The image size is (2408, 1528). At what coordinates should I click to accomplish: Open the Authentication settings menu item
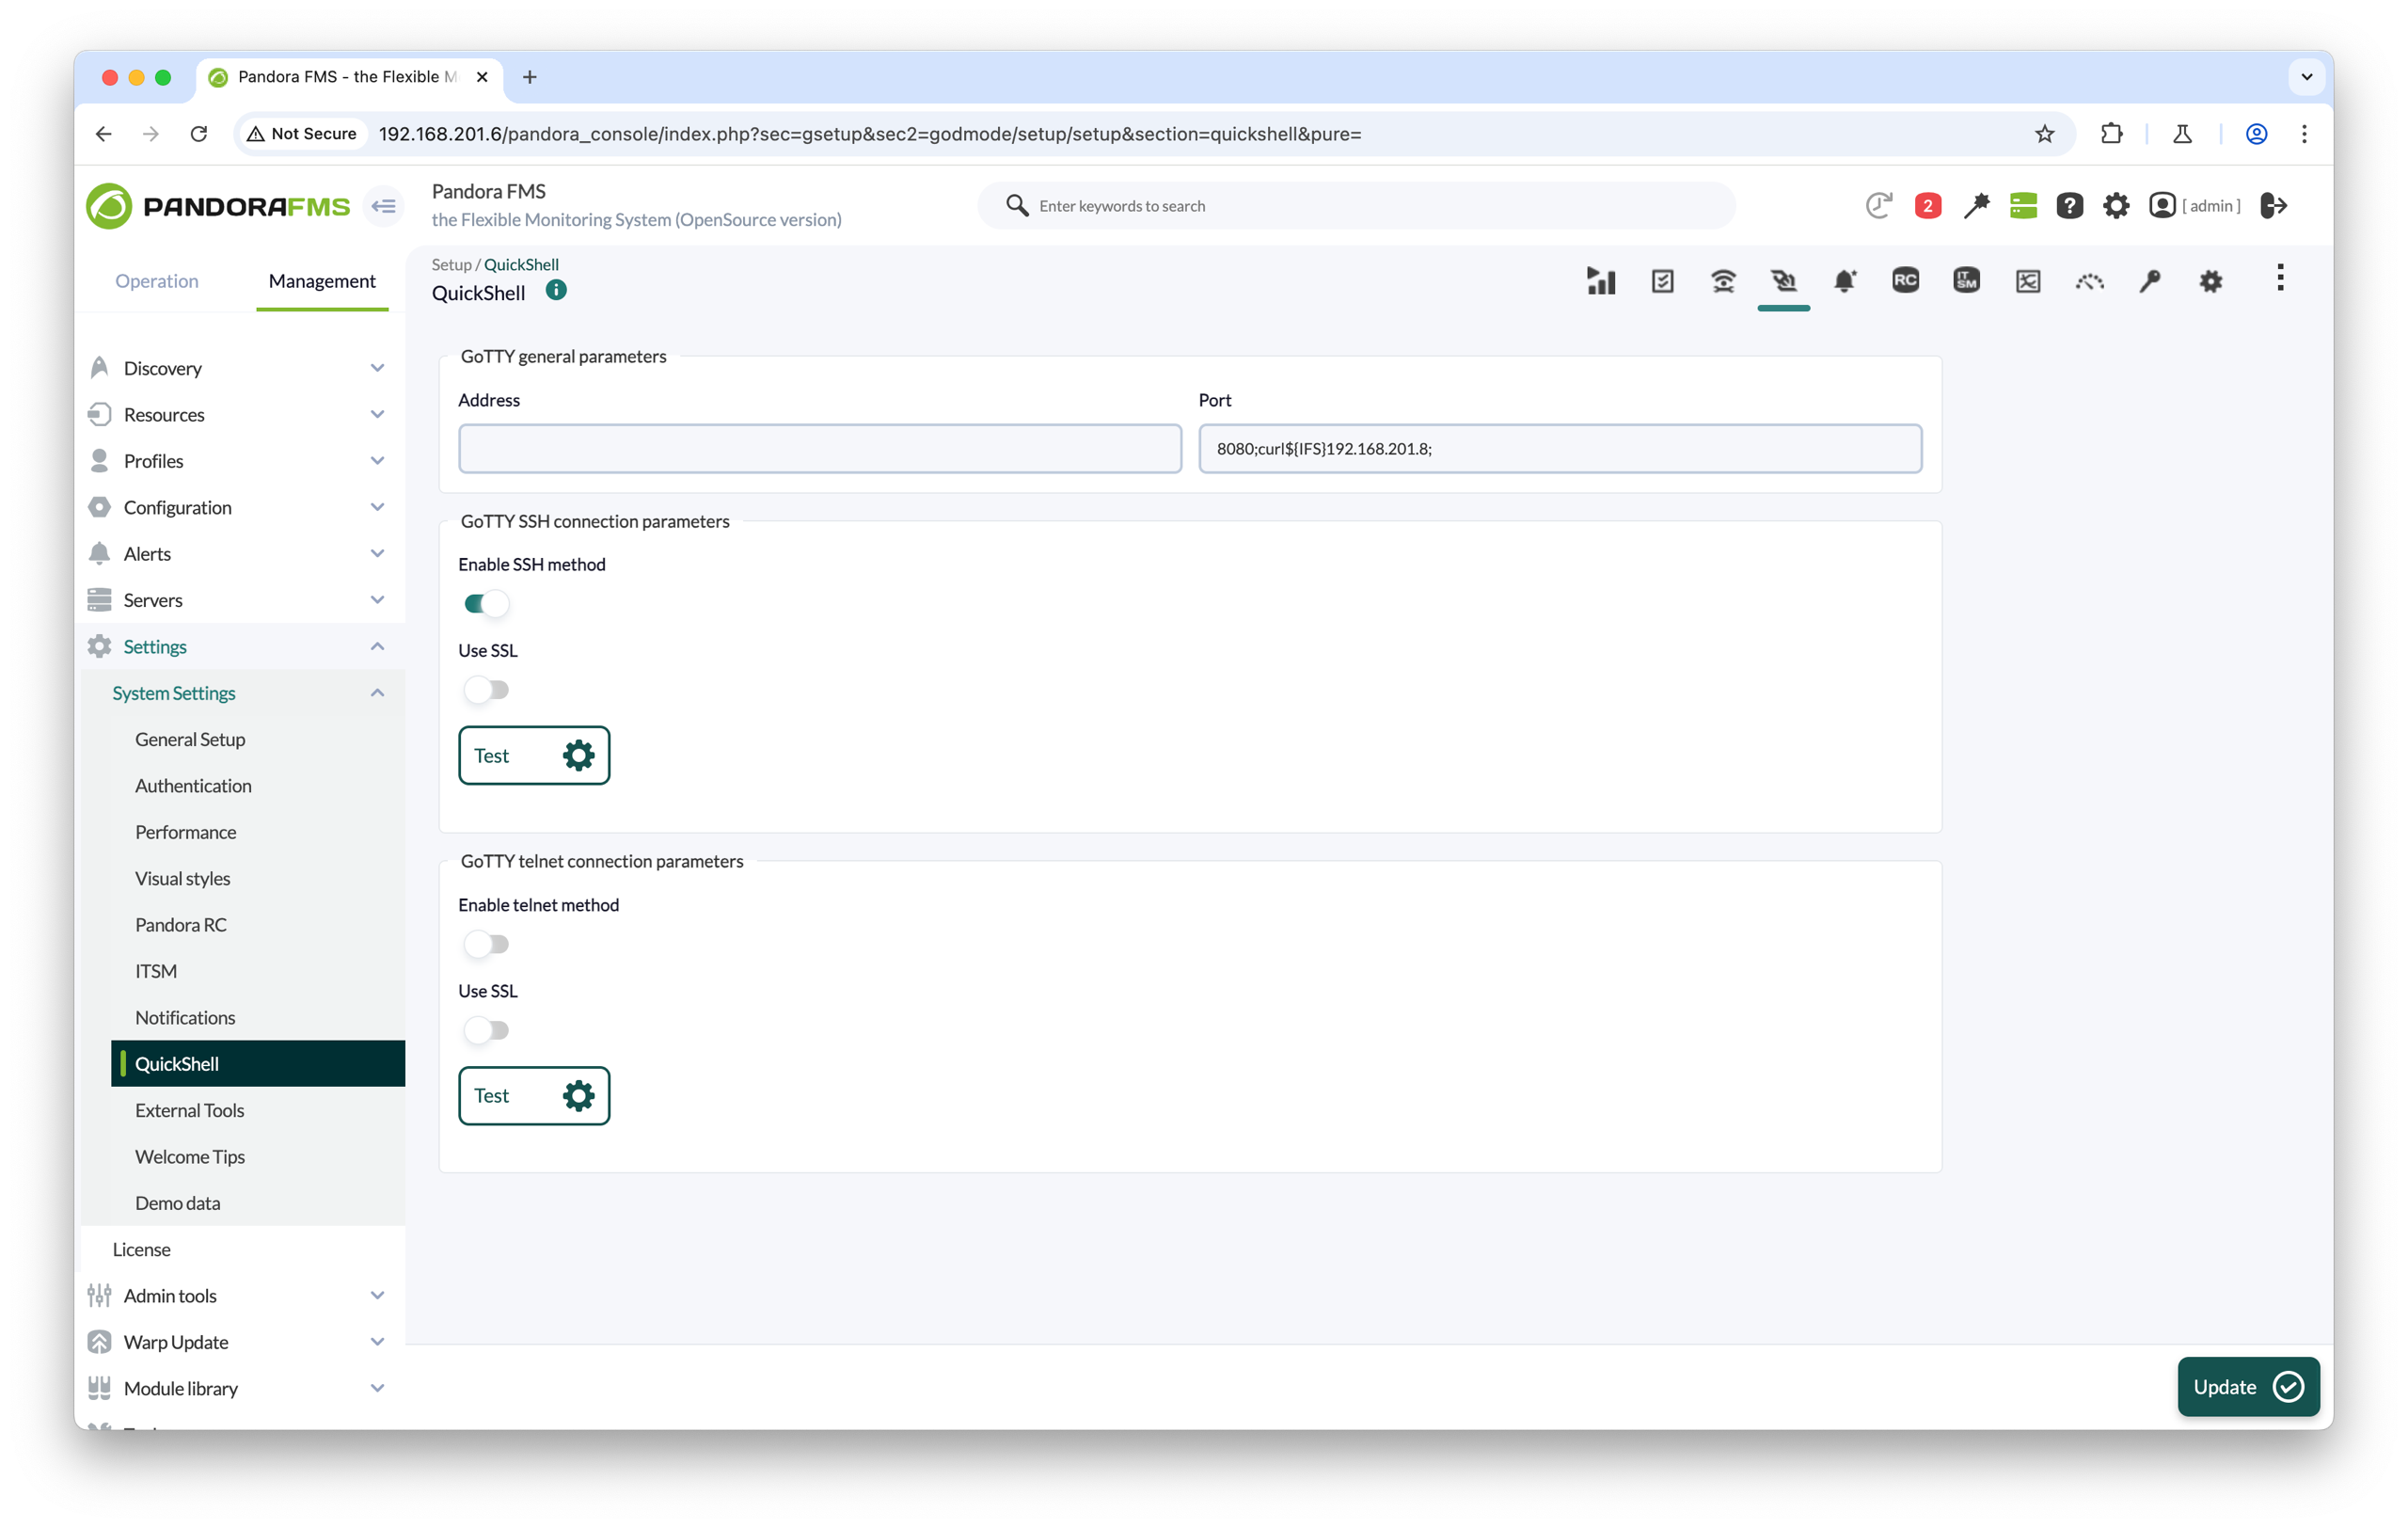(194, 785)
